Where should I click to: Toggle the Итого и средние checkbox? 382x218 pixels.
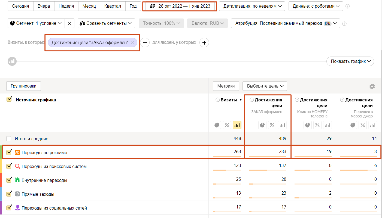9,139
